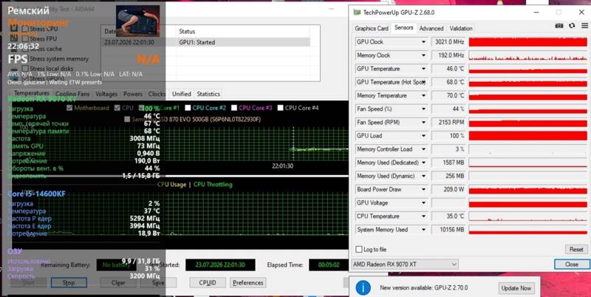591x297 pixels.
Task: Open AIDA64 Preferences
Action: coord(248,283)
